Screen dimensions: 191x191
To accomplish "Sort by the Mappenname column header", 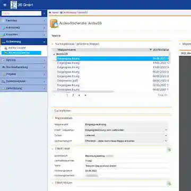I will 67,50.
